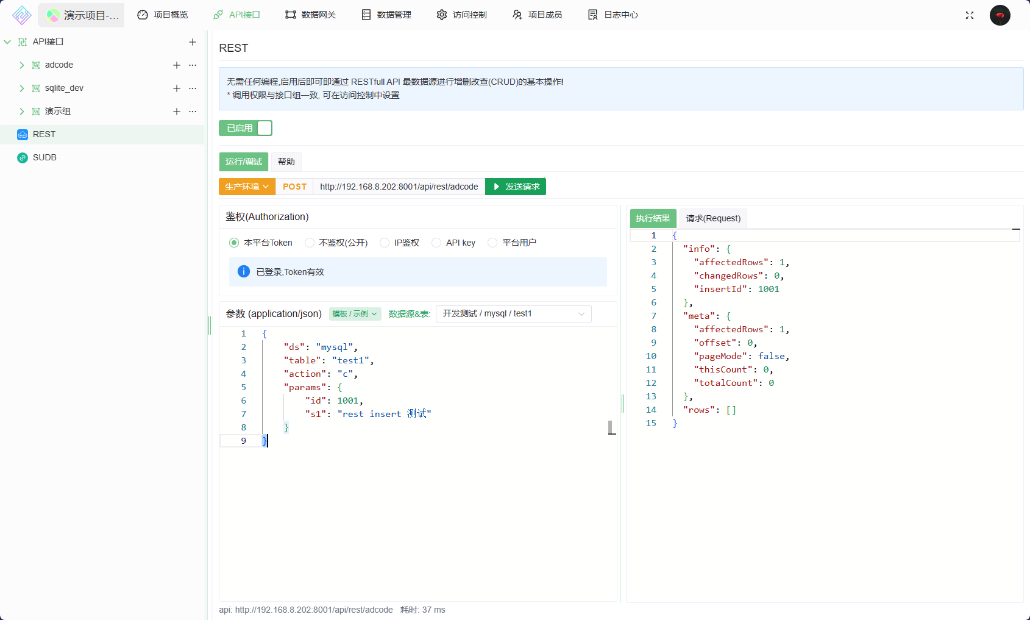Open more options for 演示组 group

pos(193,112)
